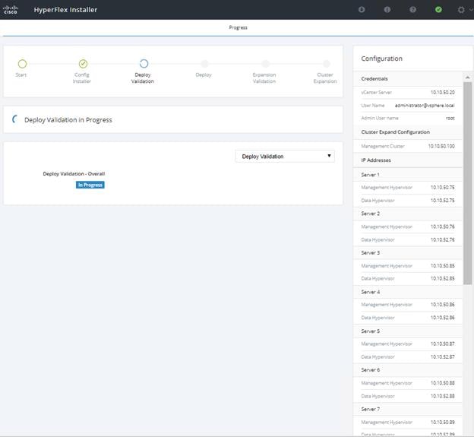The height and width of the screenshot is (437, 474).
Task: Click the first gray header icon
Action: pos(362,10)
